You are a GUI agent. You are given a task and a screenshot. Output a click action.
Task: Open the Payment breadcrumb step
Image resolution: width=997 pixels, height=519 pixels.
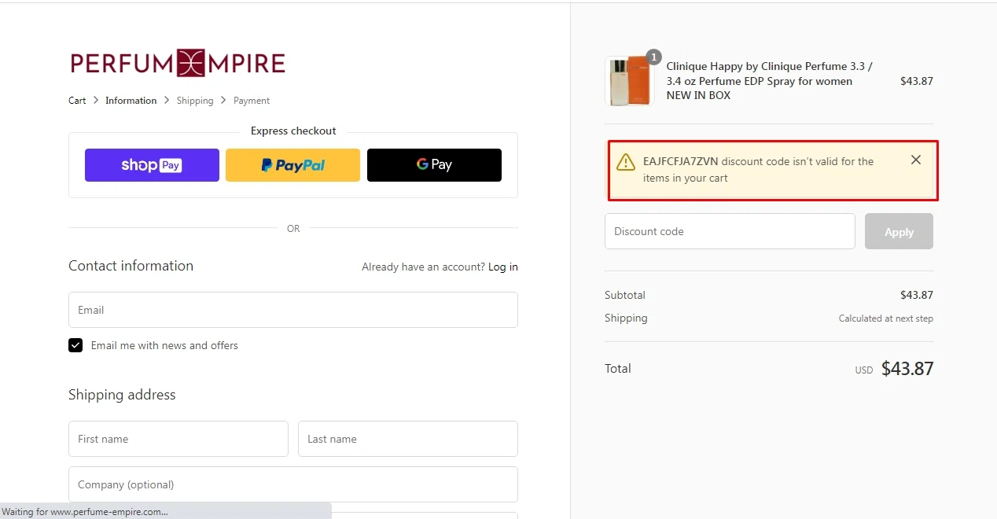coord(252,101)
